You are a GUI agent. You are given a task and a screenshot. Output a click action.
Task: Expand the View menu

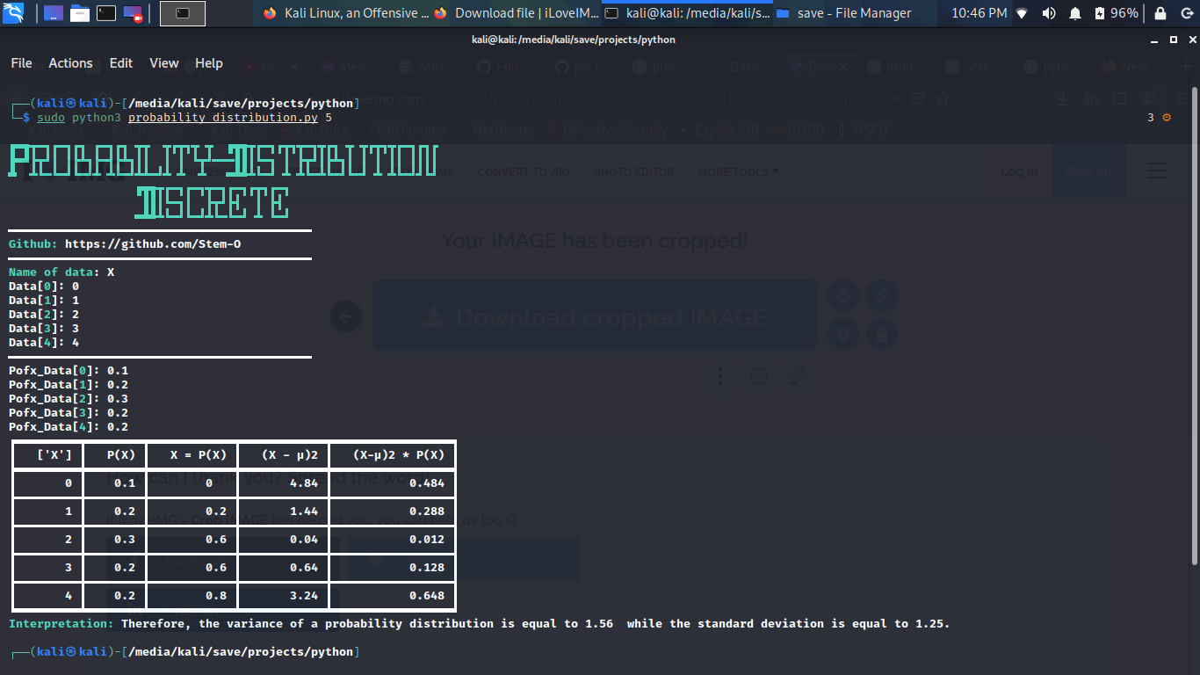pyautogui.click(x=164, y=63)
